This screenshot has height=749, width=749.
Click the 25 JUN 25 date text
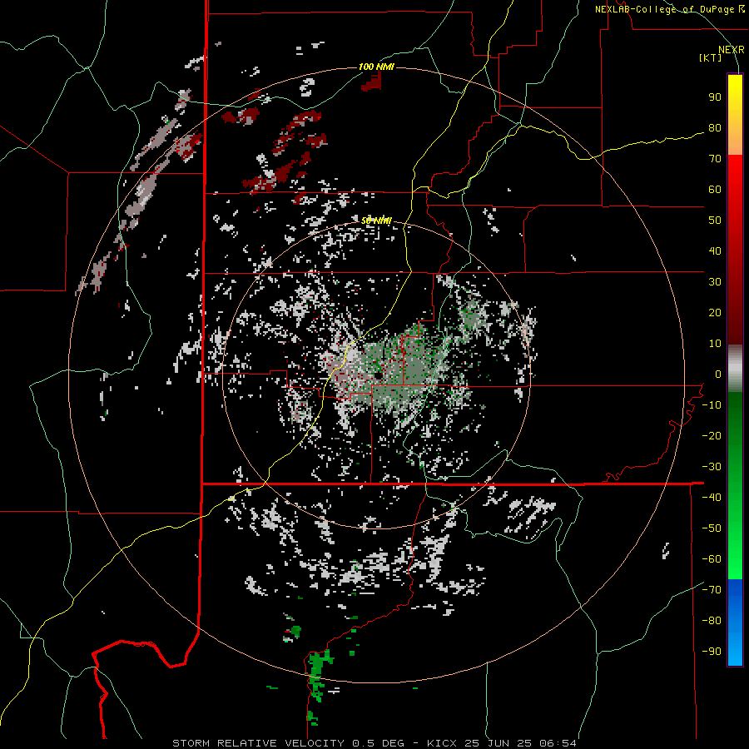[x=498, y=743]
